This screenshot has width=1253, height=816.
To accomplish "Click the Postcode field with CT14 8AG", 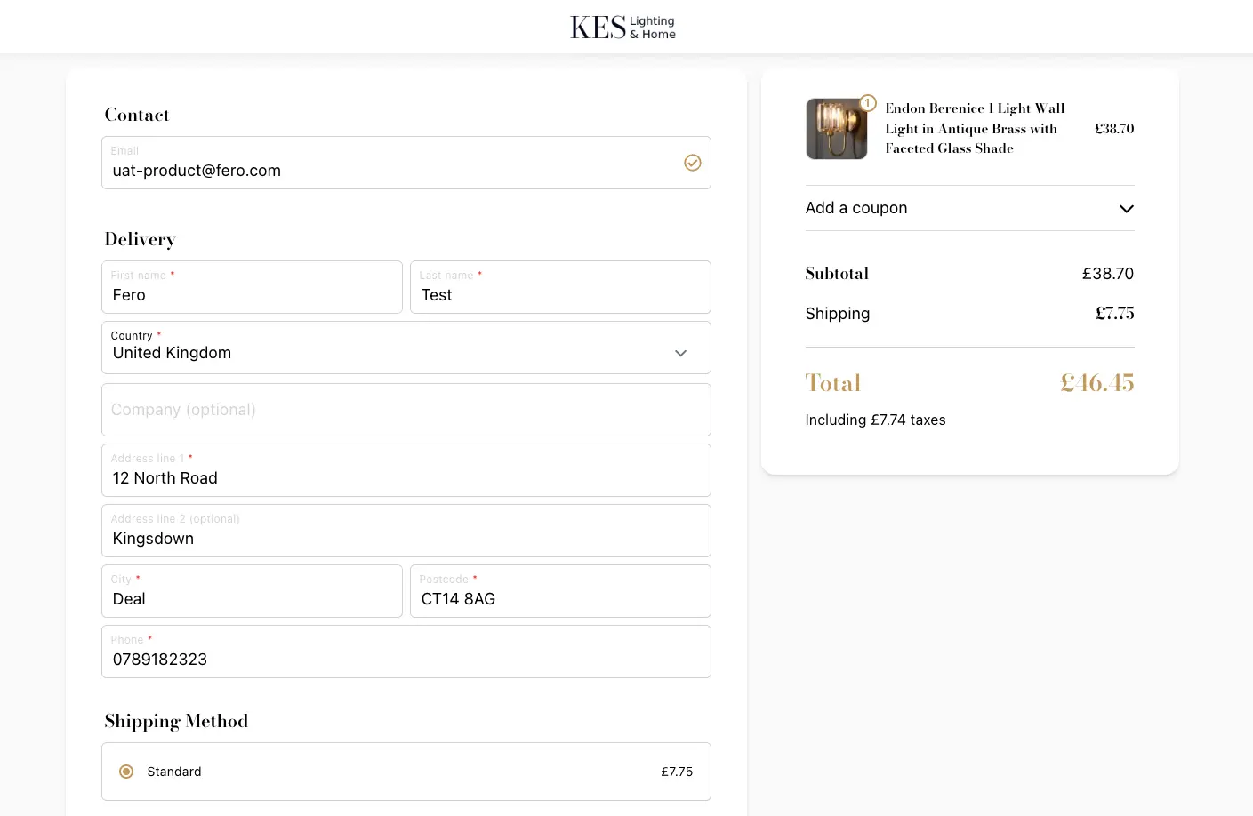I will click(560, 591).
